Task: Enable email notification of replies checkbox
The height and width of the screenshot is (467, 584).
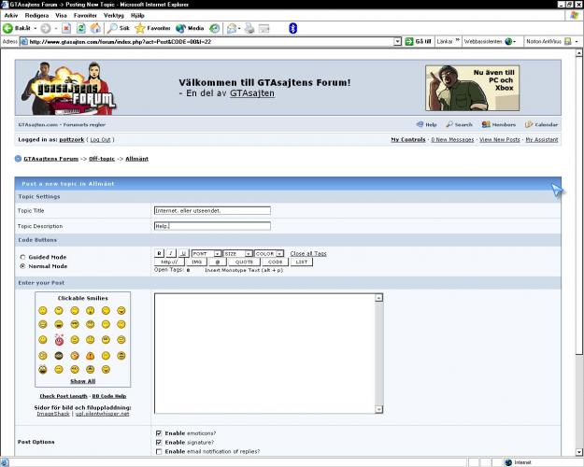Action: (x=158, y=451)
